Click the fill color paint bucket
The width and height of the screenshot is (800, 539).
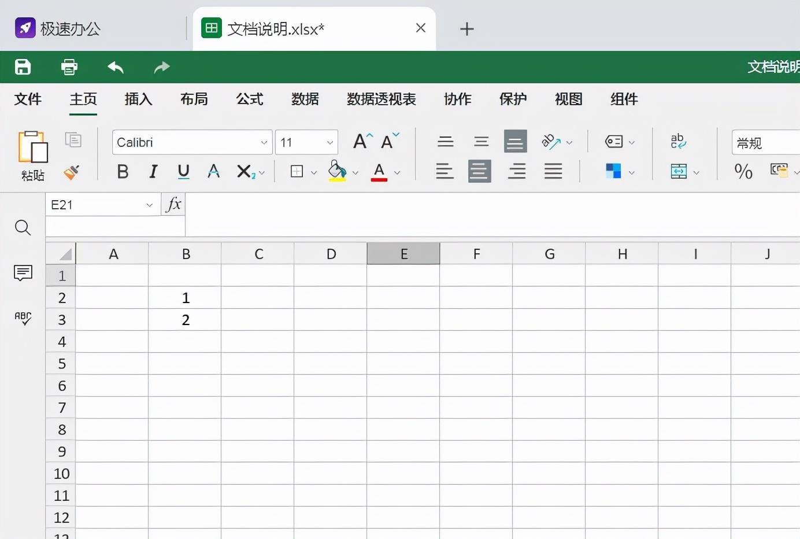[x=337, y=171]
